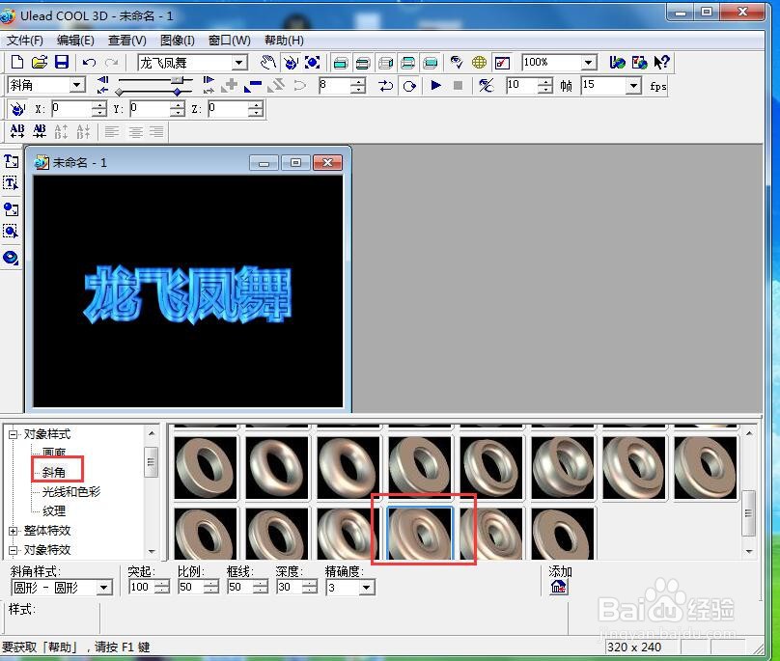
Task: Choose the last bevel preset in bottom row
Action: point(563,534)
